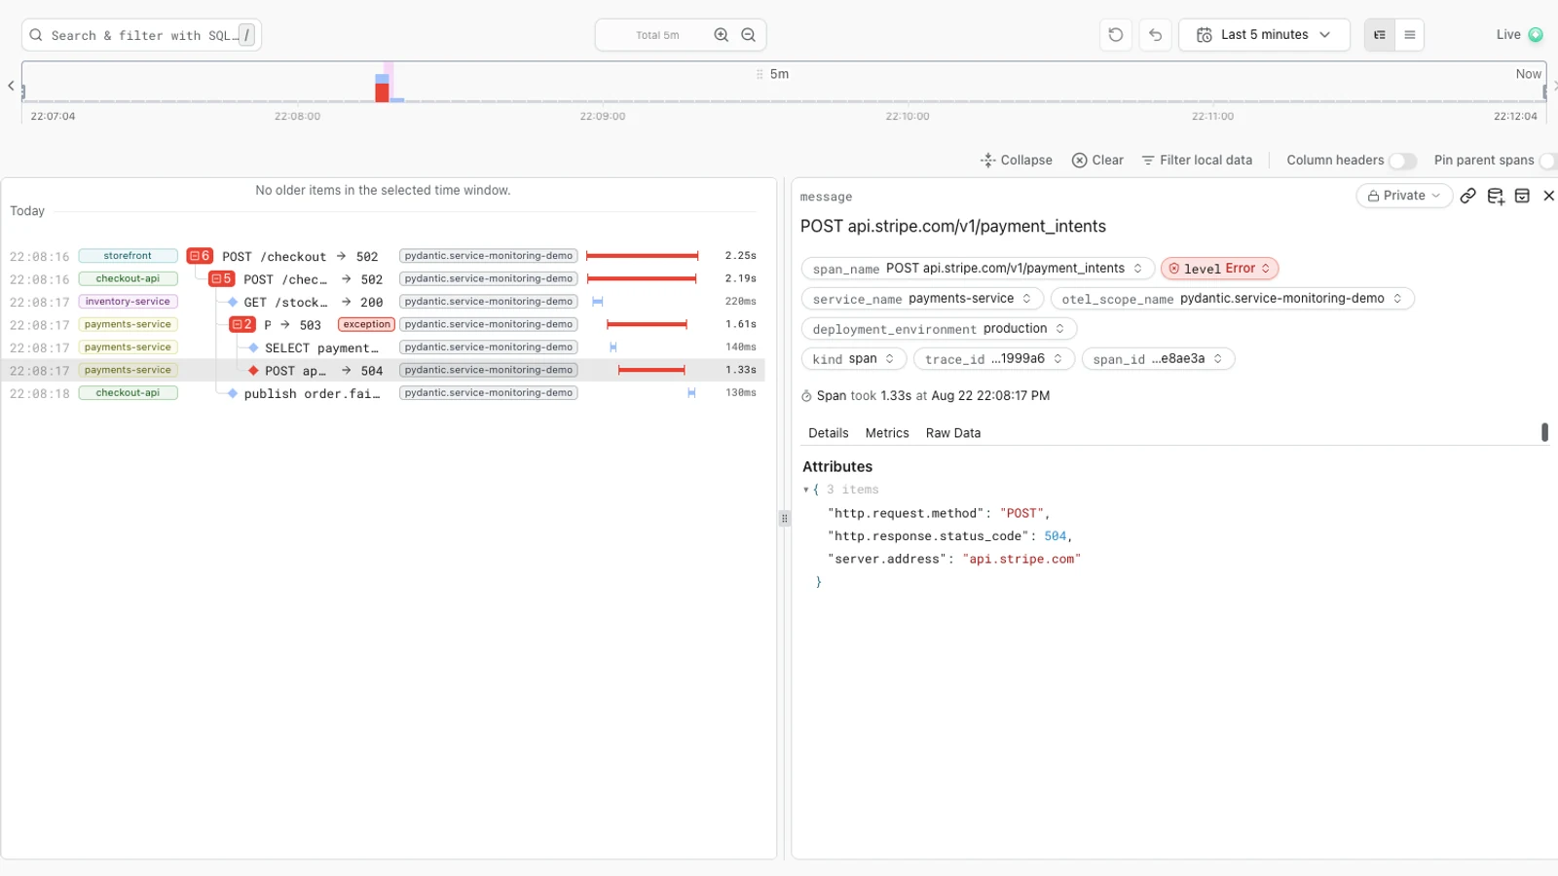Click blue diamond on publish order.fai row

(x=233, y=393)
